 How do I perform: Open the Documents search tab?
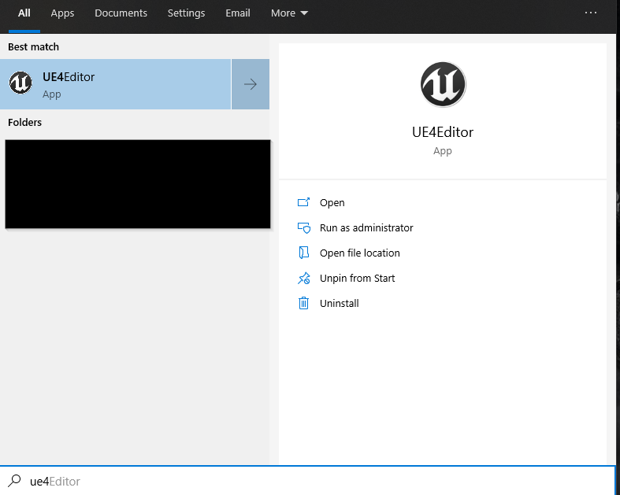point(121,13)
